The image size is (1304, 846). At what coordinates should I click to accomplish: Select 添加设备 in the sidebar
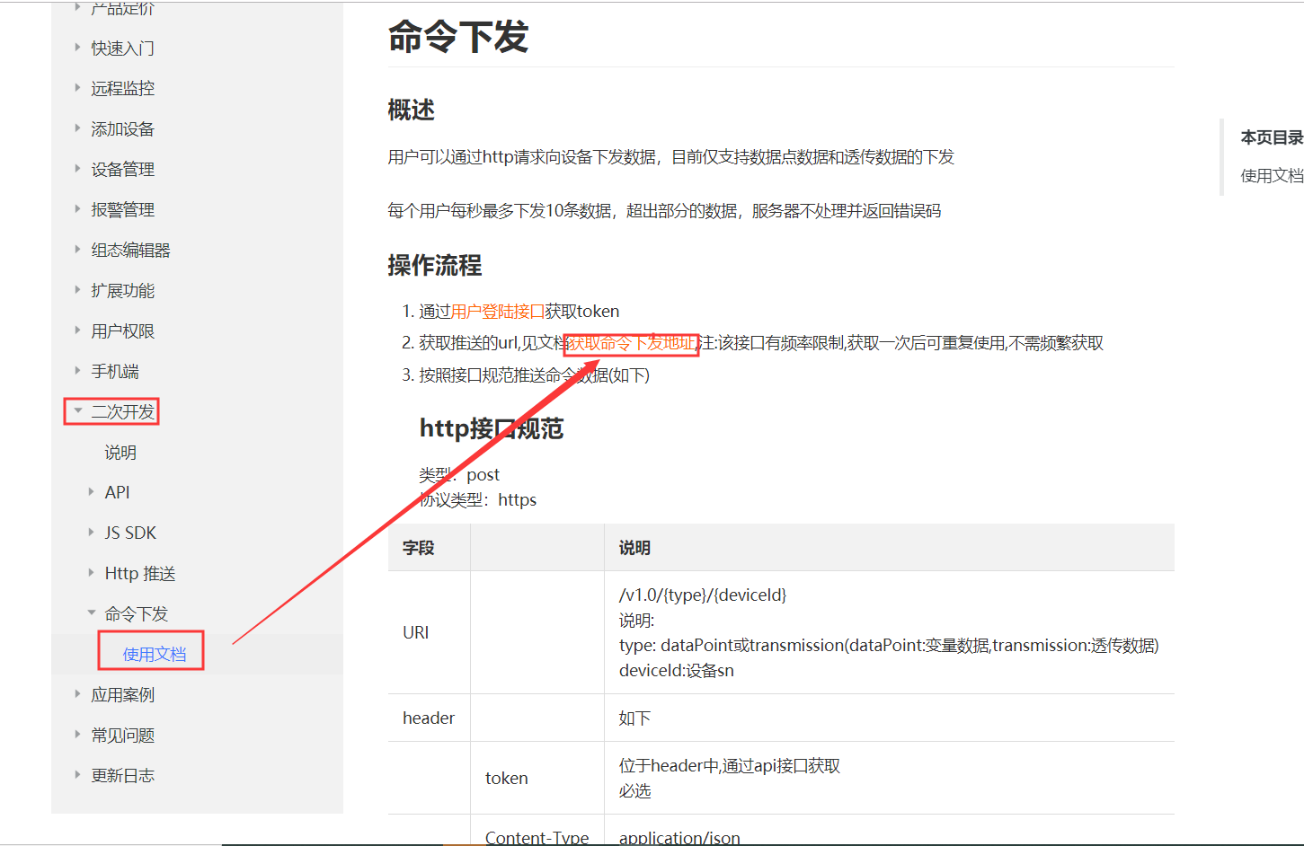[x=122, y=128]
